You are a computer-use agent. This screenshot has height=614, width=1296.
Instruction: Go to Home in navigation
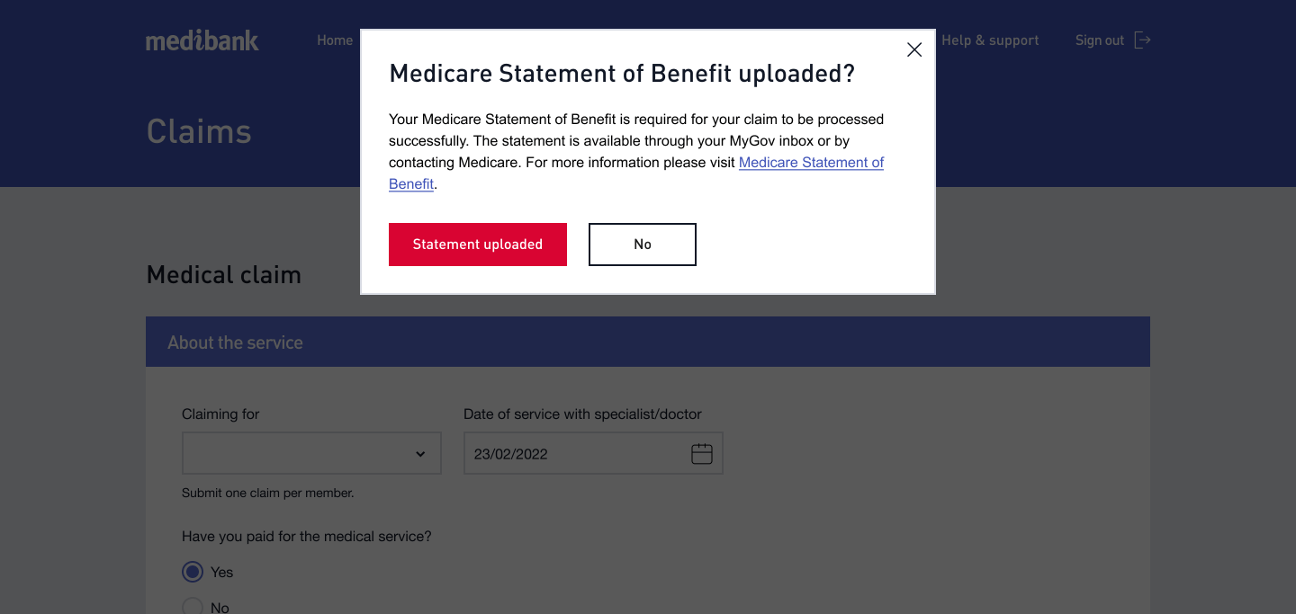(x=335, y=40)
